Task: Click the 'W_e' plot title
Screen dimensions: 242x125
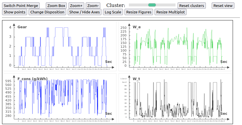Action: [136, 27]
